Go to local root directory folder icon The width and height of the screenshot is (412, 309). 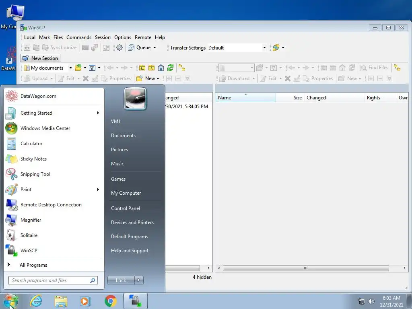152,68
